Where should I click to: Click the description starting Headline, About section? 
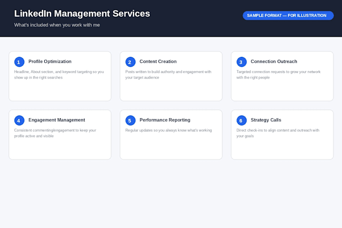pos(59,74)
